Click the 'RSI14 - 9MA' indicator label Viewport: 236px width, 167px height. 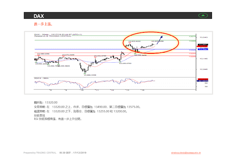[41, 78]
